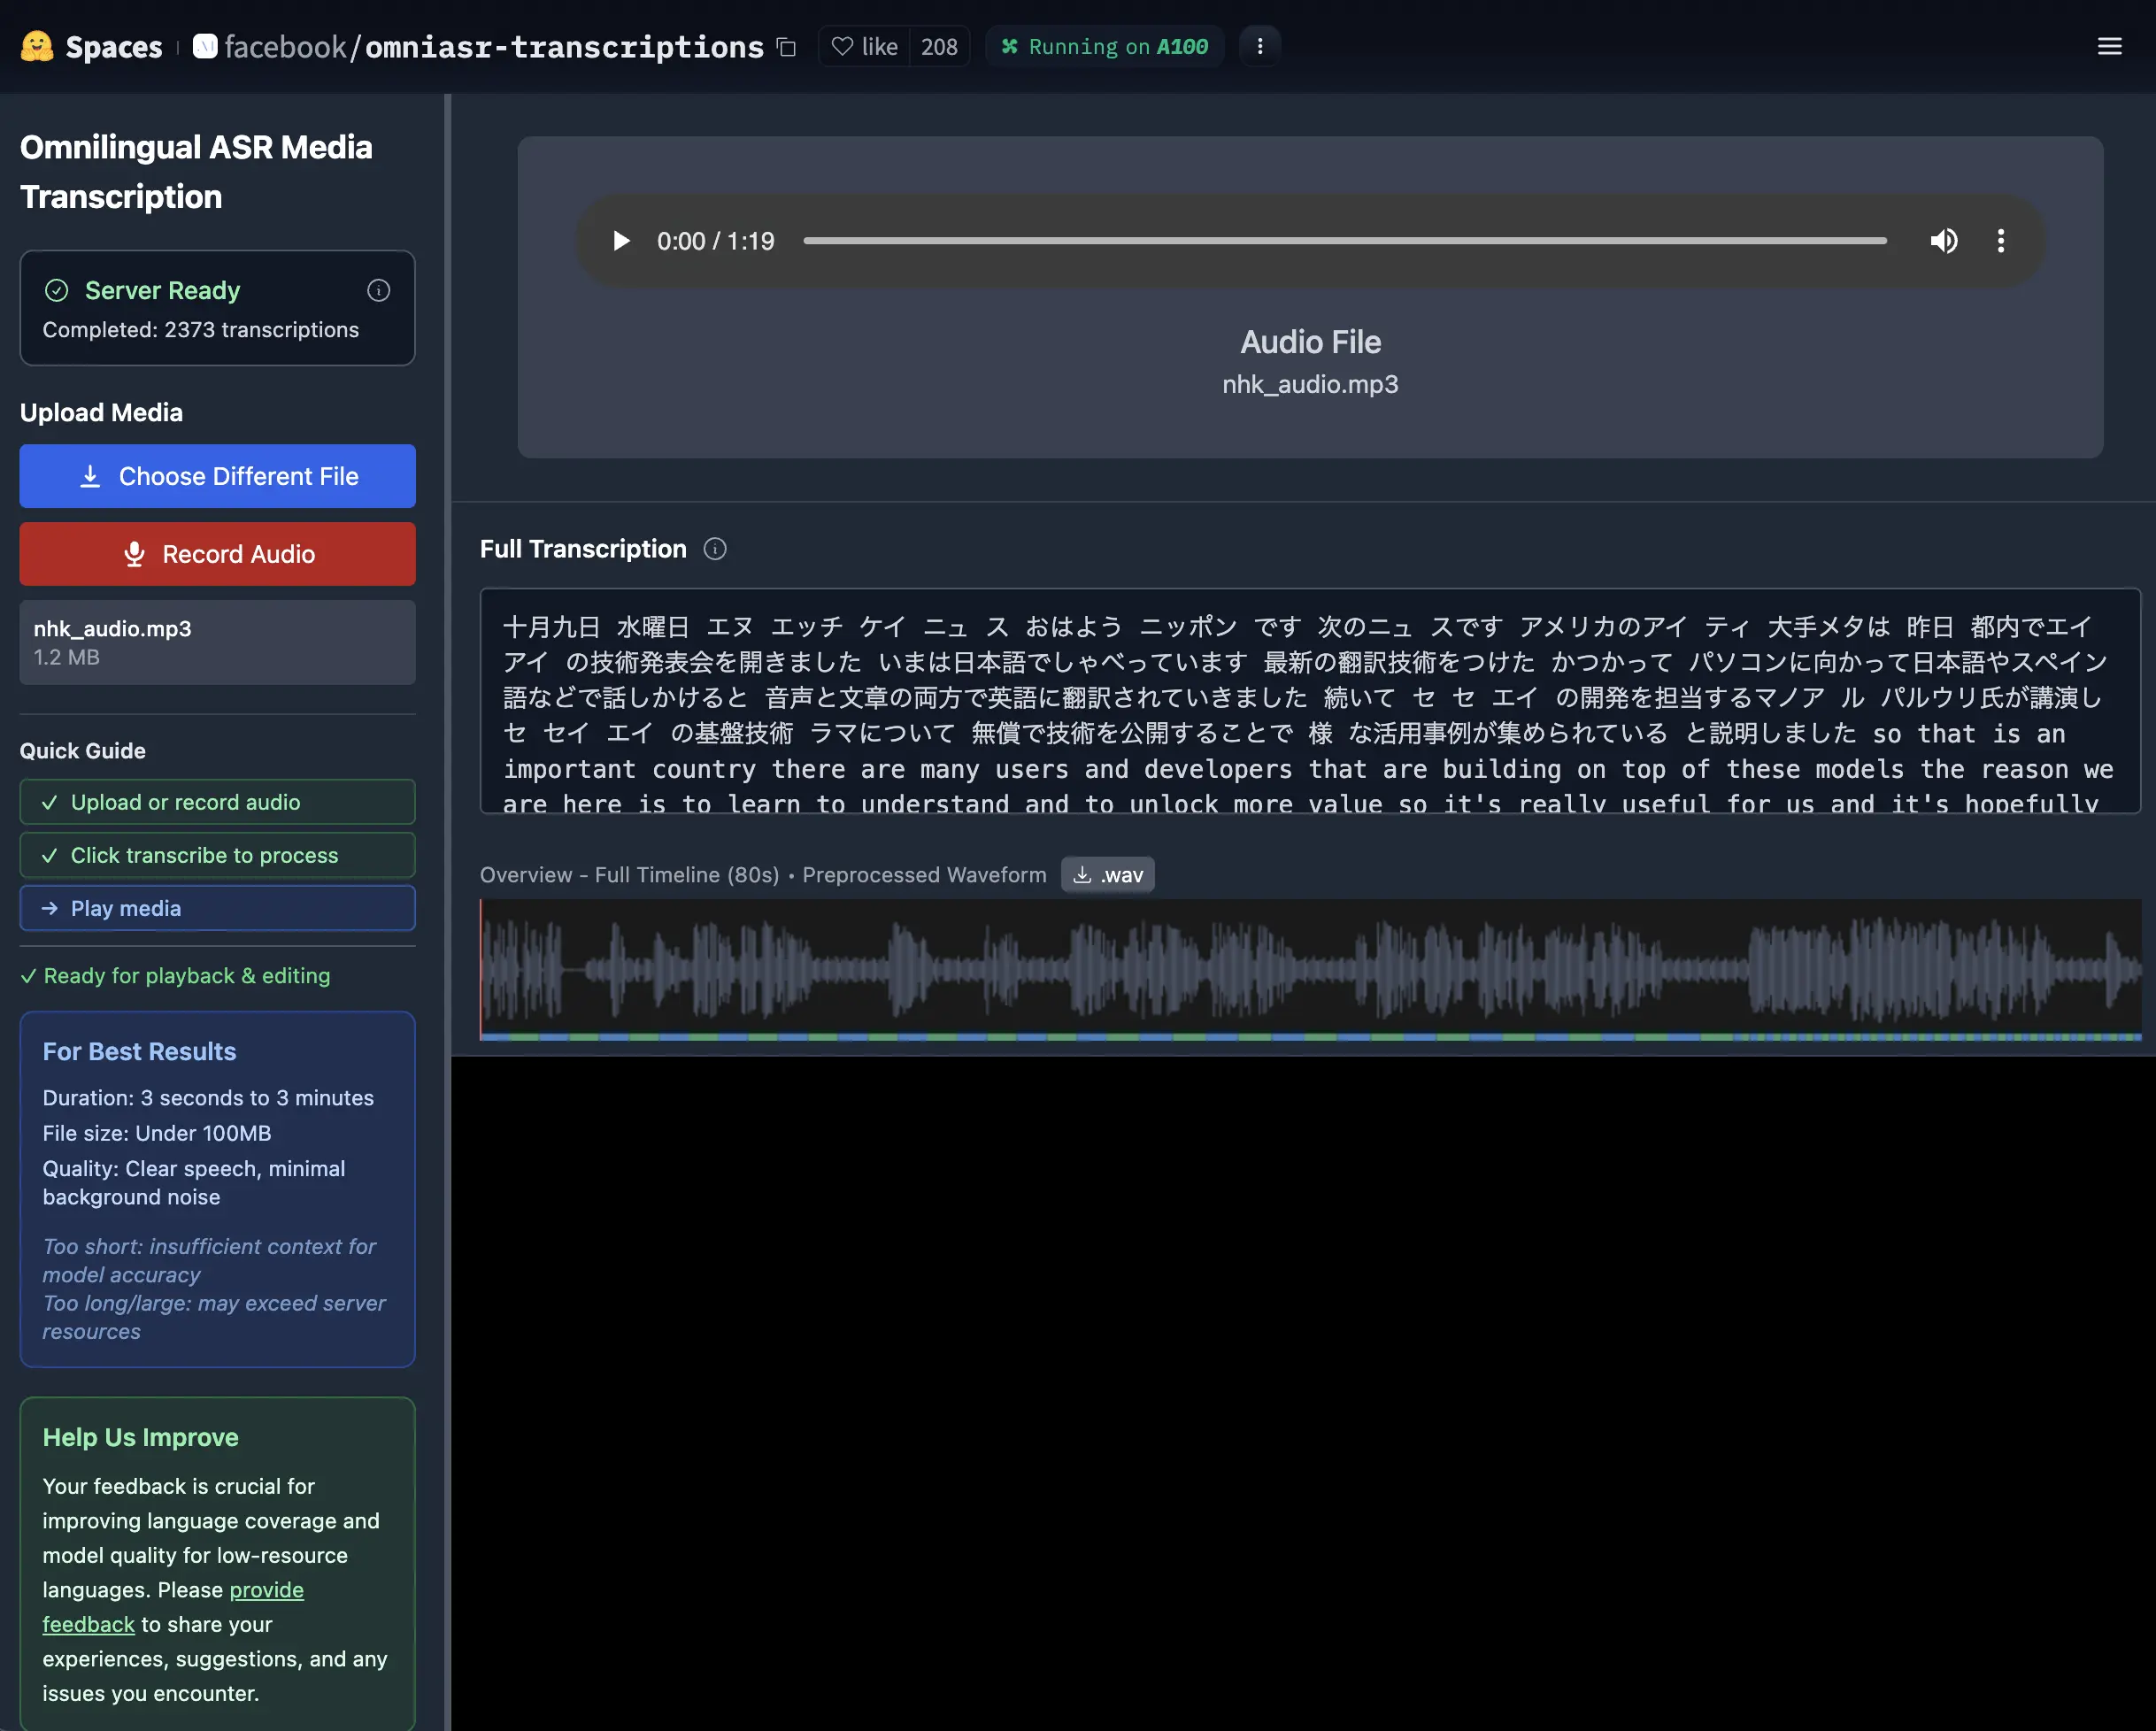2156x1731 pixels.
Task: Click the nhk_audio.mp3 file card
Action: 217,642
